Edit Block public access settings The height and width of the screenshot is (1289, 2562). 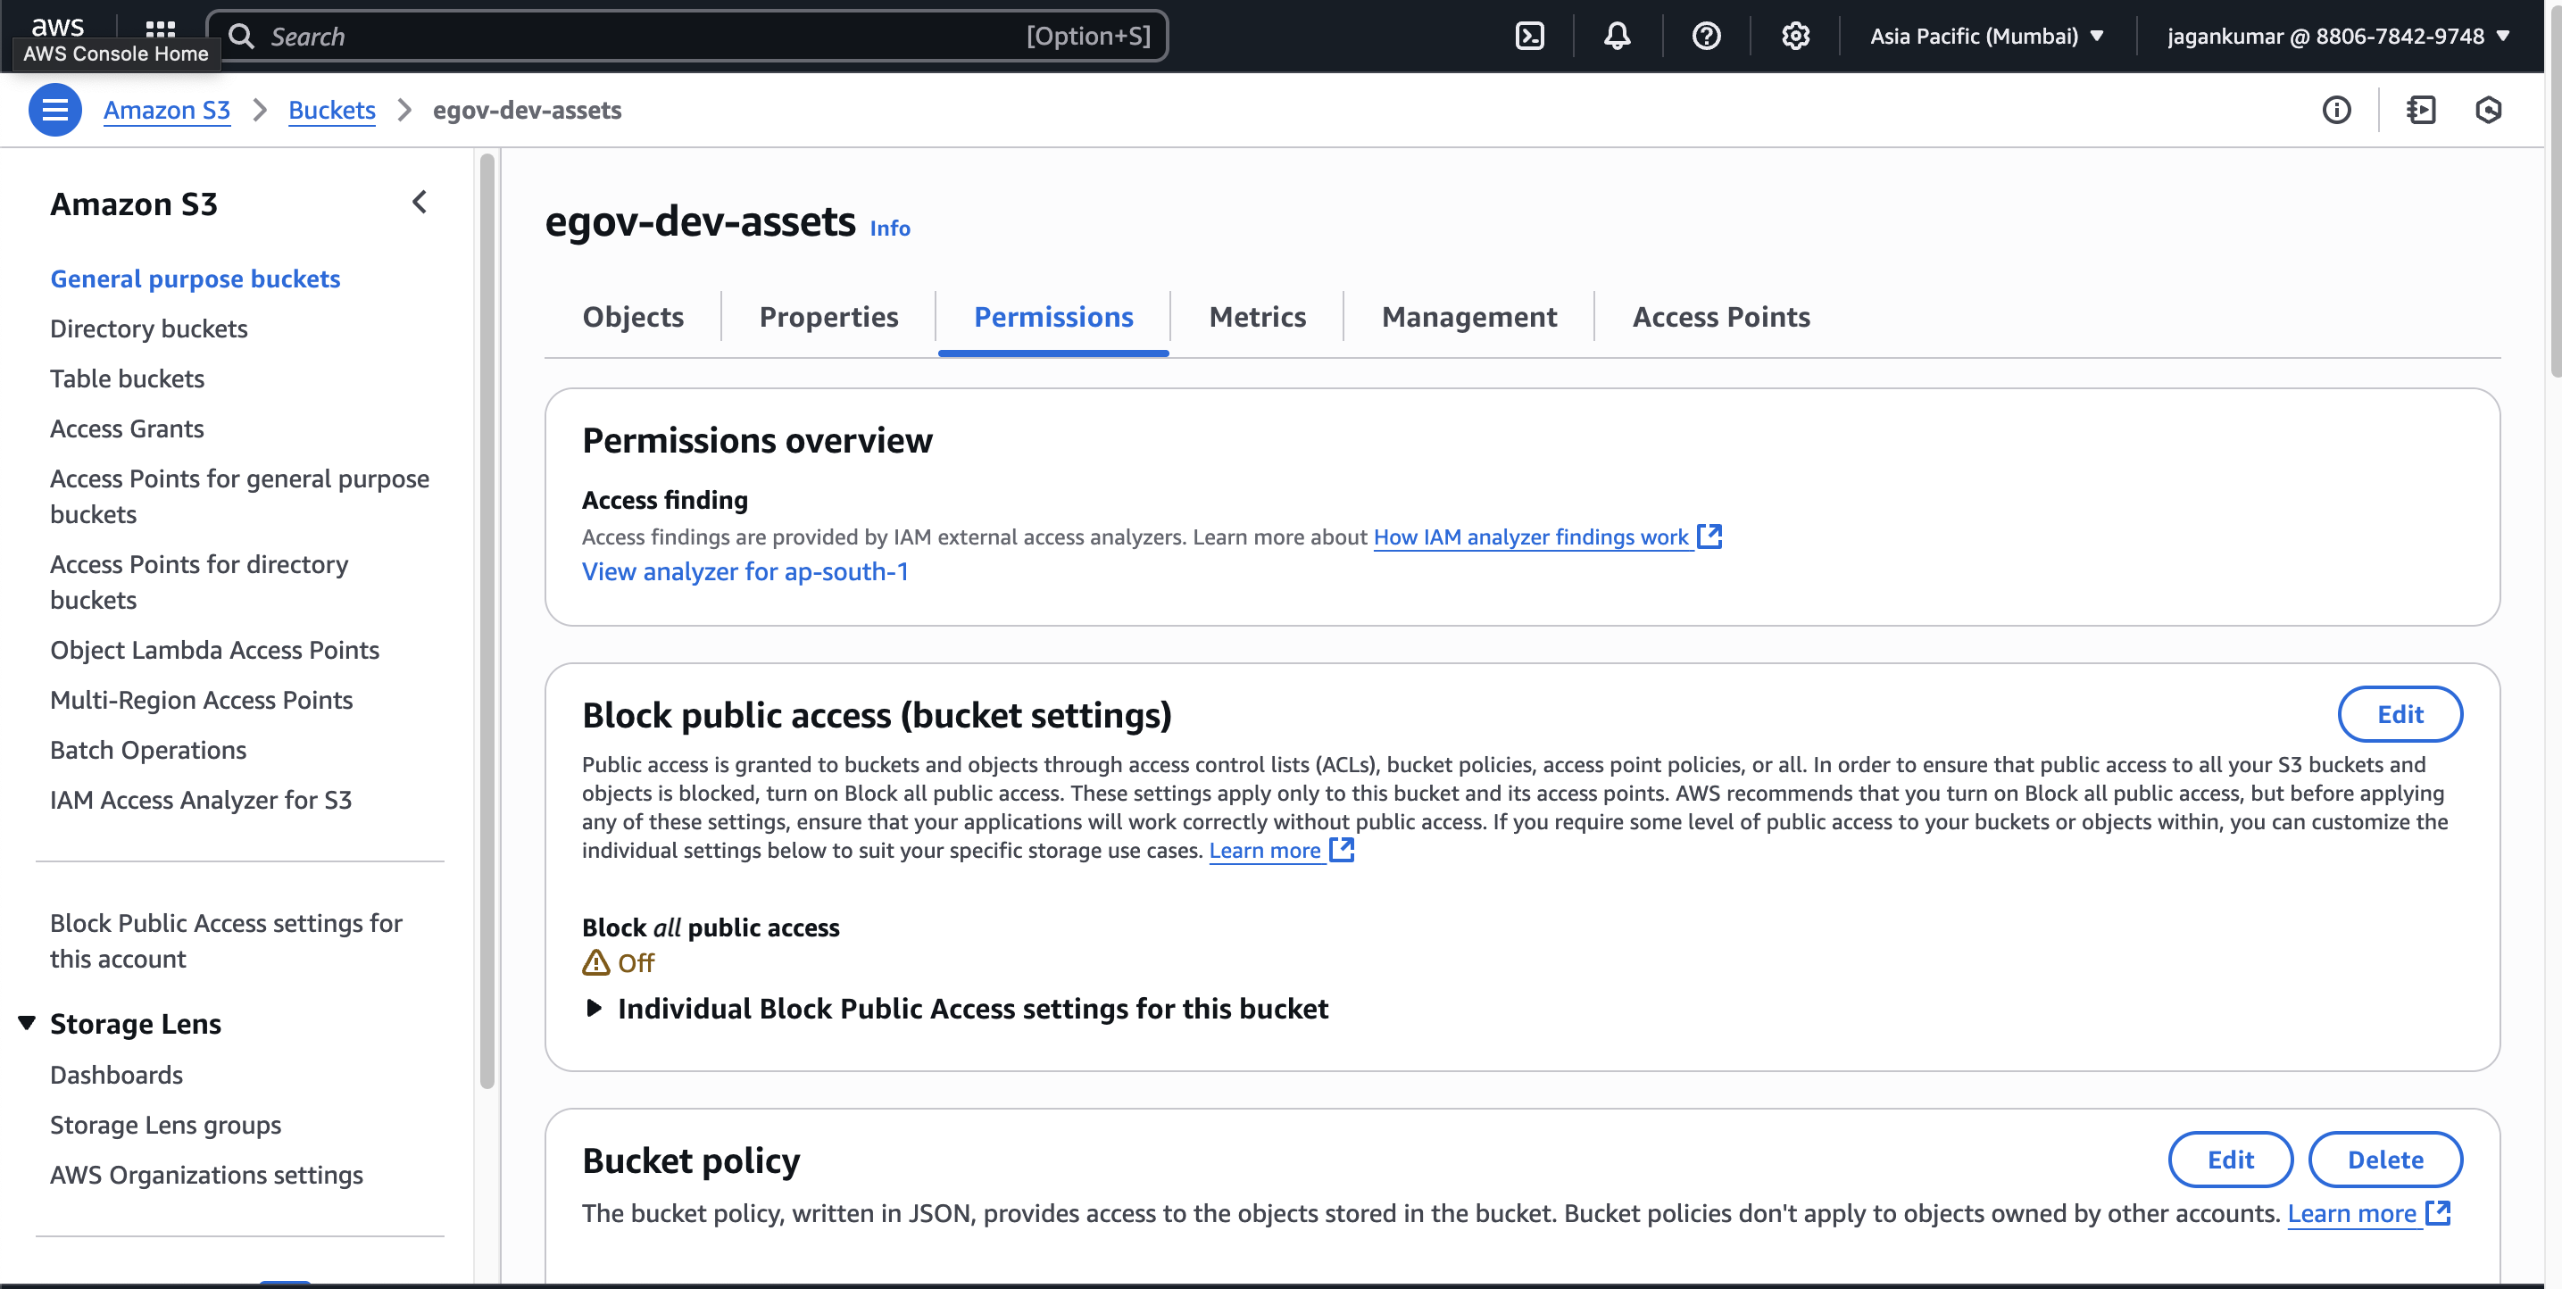pyautogui.click(x=2399, y=714)
